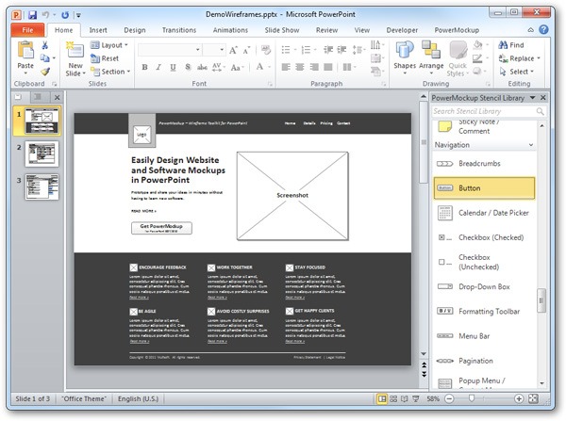
Task: Switch to the Transitions tab
Action: 179,30
